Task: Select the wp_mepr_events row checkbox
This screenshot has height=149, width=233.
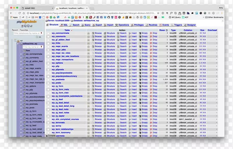Action: point(49,46)
